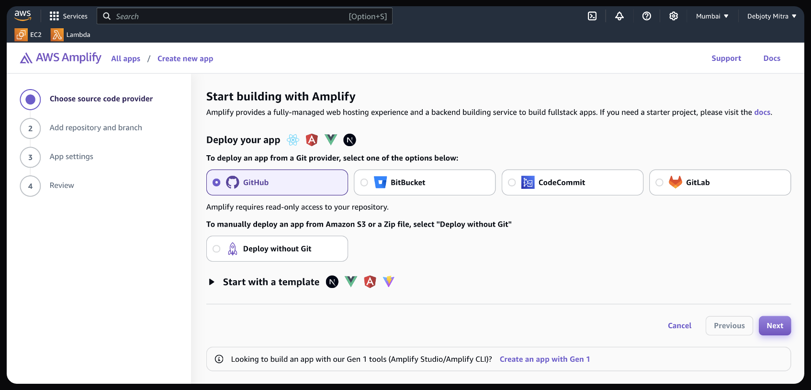Click the Vue icon beside Start with a template

351,282
